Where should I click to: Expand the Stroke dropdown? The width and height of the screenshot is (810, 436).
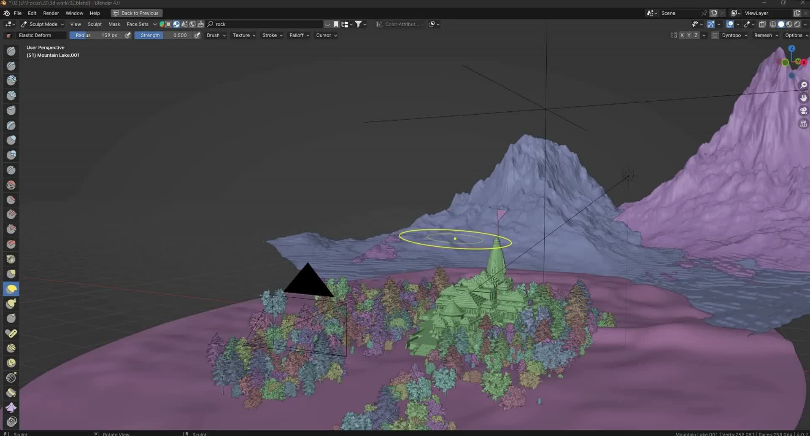(272, 35)
